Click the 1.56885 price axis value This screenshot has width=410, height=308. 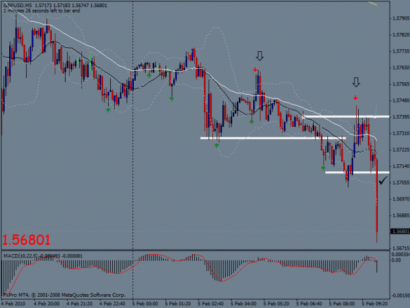tap(401, 215)
